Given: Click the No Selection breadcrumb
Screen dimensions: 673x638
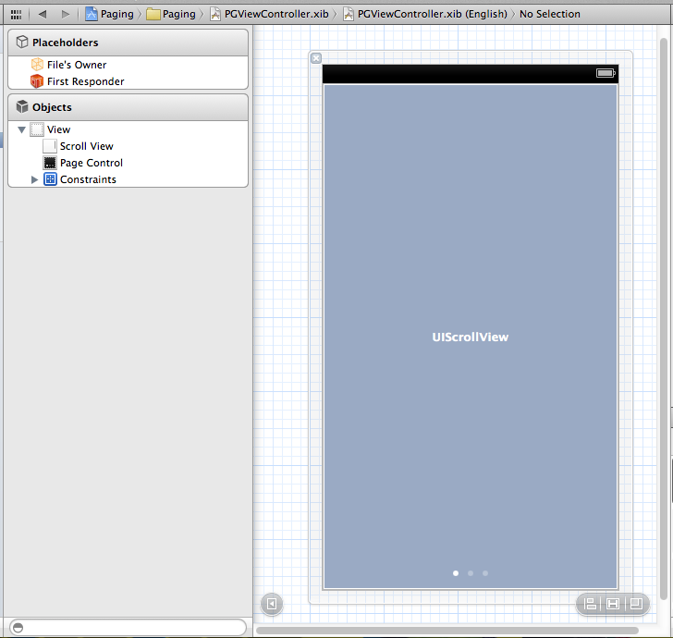Looking at the screenshot, I should click(549, 14).
